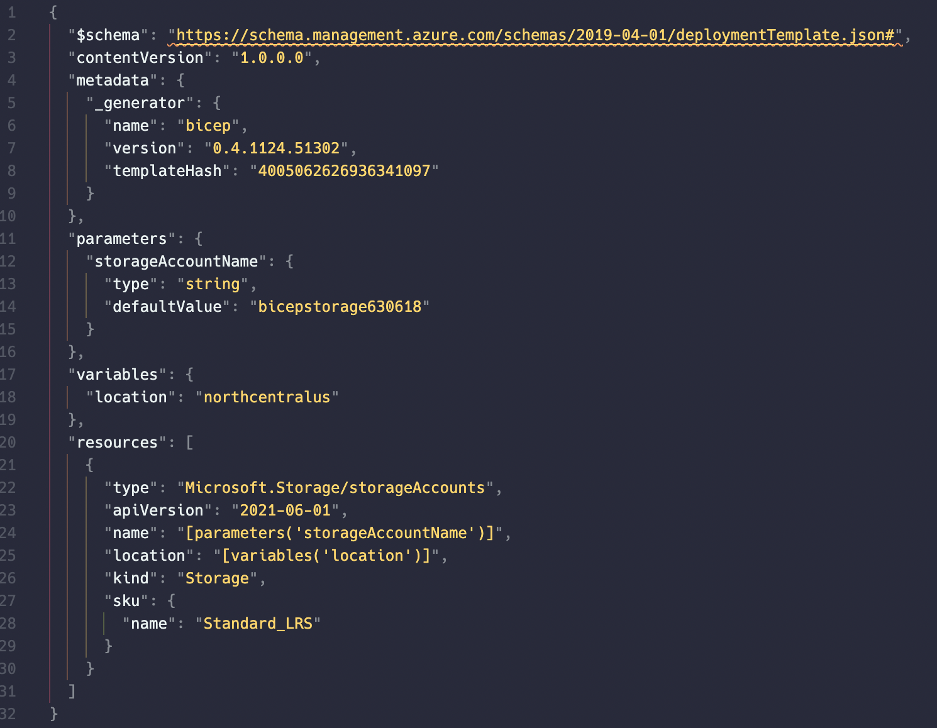Open the deploymentTemplate.json schema URL link
937x728 pixels.
535,35
